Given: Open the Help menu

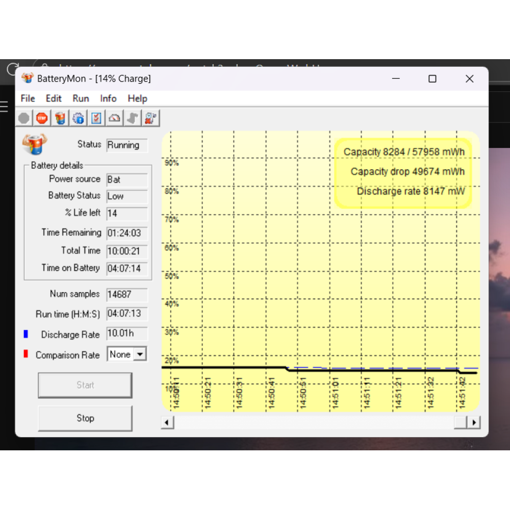Looking at the screenshot, I should (137, 98).
